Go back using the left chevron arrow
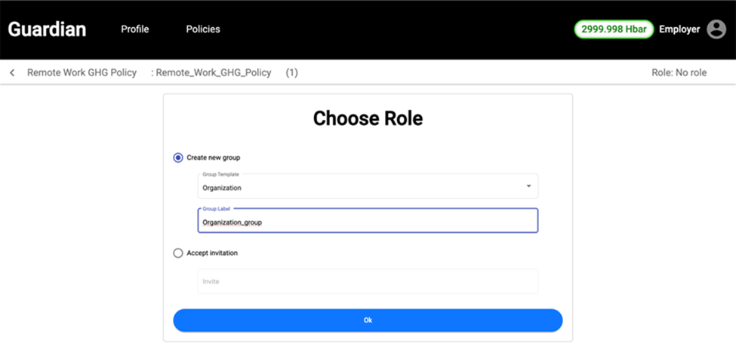 click(x=12, y=73)
